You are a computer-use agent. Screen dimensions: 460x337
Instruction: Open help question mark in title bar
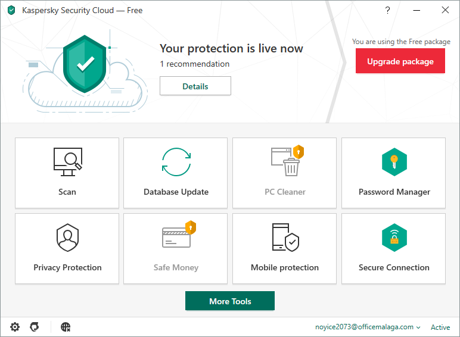[387, 10]
